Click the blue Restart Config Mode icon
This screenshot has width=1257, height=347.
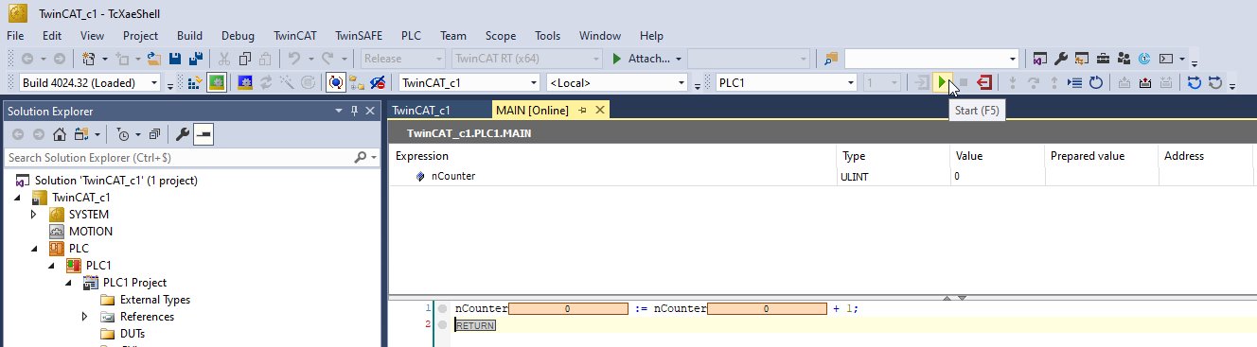click(244, 82)
